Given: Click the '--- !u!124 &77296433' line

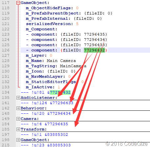Looking at the screenshot, I should [x=47, y=103].
